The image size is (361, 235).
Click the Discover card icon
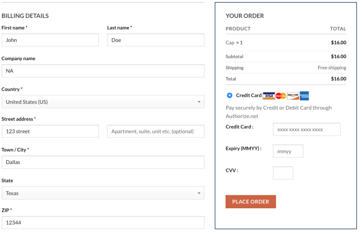click(x=293, y=96)
